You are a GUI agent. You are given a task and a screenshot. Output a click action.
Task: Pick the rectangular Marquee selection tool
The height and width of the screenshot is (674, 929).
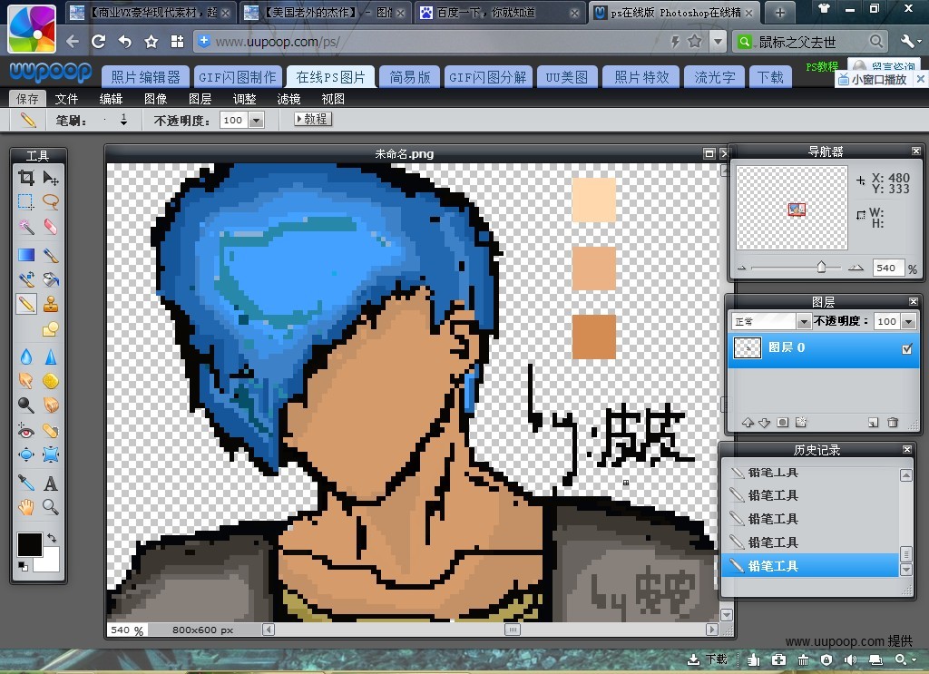pyautogui.click(x=26, y=202)
